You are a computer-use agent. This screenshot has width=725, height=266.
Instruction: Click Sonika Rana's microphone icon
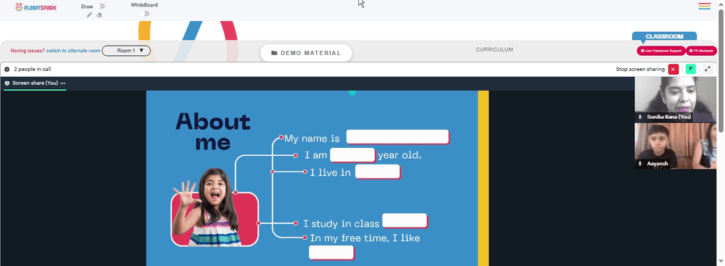640,117
